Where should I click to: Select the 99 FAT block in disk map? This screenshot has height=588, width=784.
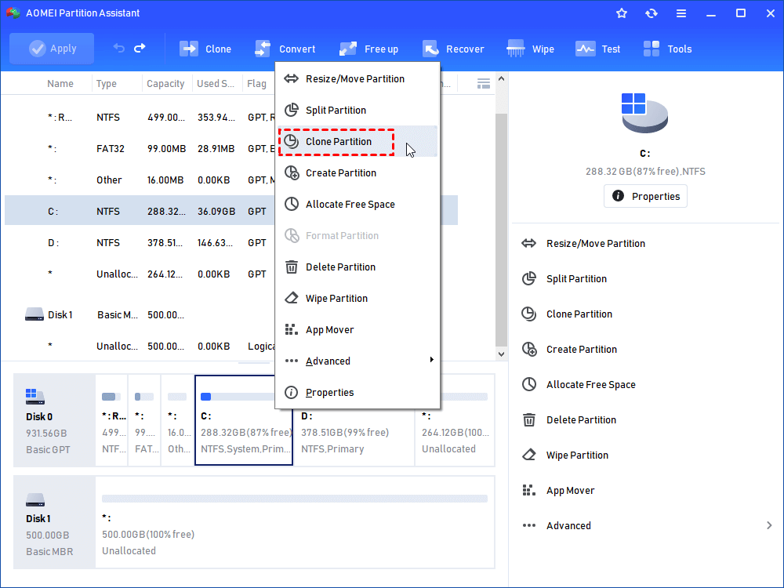144,420
